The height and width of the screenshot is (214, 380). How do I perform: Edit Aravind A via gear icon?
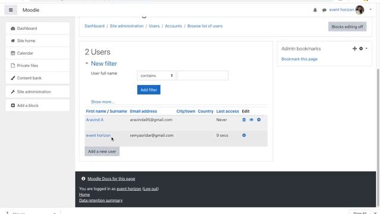click(259, 119)
